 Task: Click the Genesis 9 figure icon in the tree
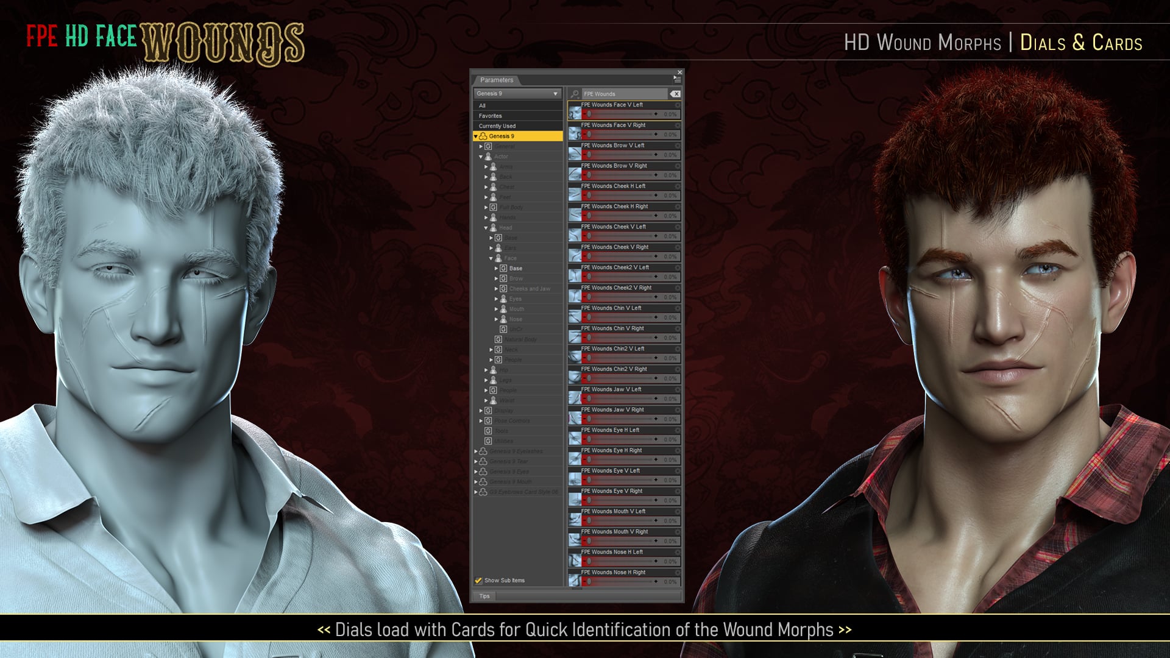[483, 136]
